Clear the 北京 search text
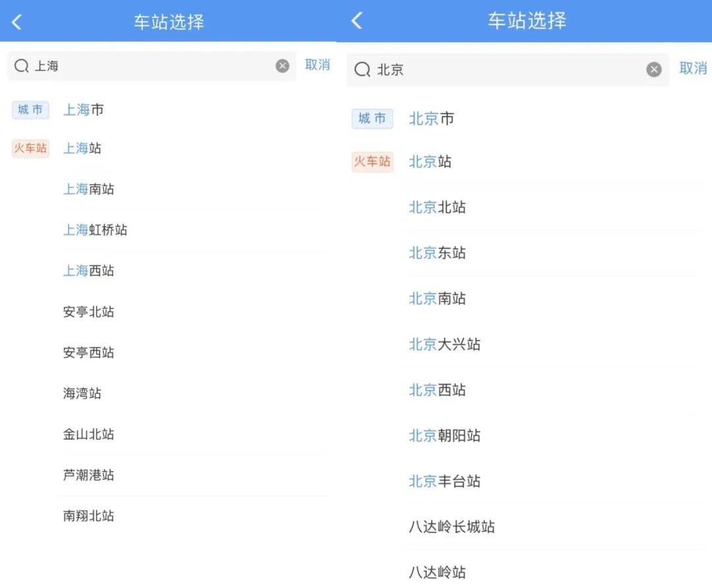Viewport: 712px width, 585px height. coord(653,69)
